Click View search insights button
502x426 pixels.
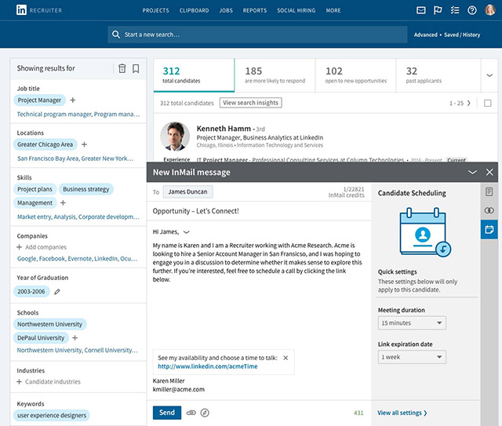click(251, 103)
